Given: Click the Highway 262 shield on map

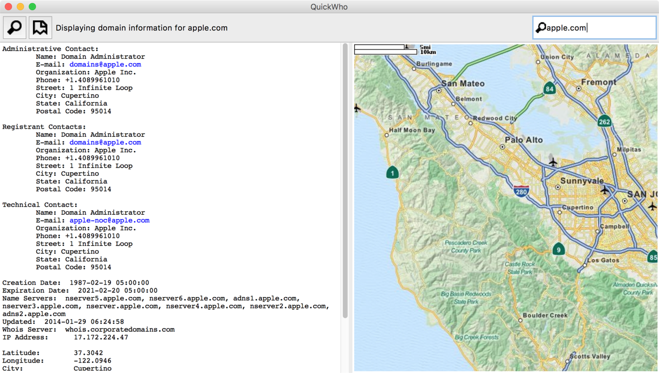Looking at the screenshot, I should click(604, 122).
